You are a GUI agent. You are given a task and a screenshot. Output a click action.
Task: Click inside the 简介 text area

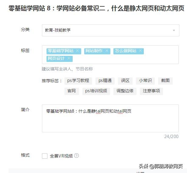pyautogui.click(x=110, y=118)
